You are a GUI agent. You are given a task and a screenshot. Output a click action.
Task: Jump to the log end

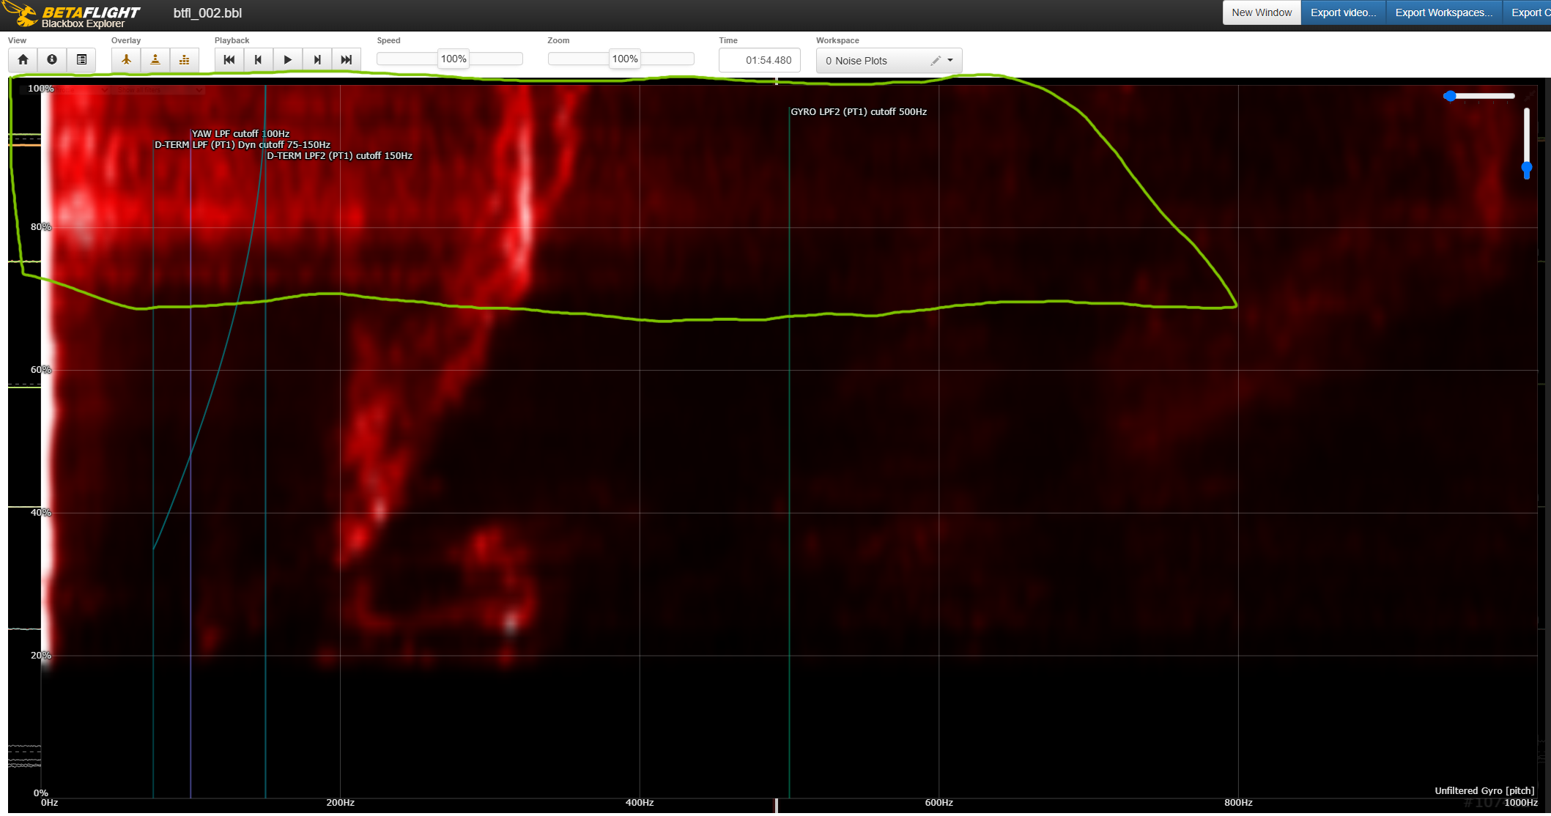click(347, 60)
